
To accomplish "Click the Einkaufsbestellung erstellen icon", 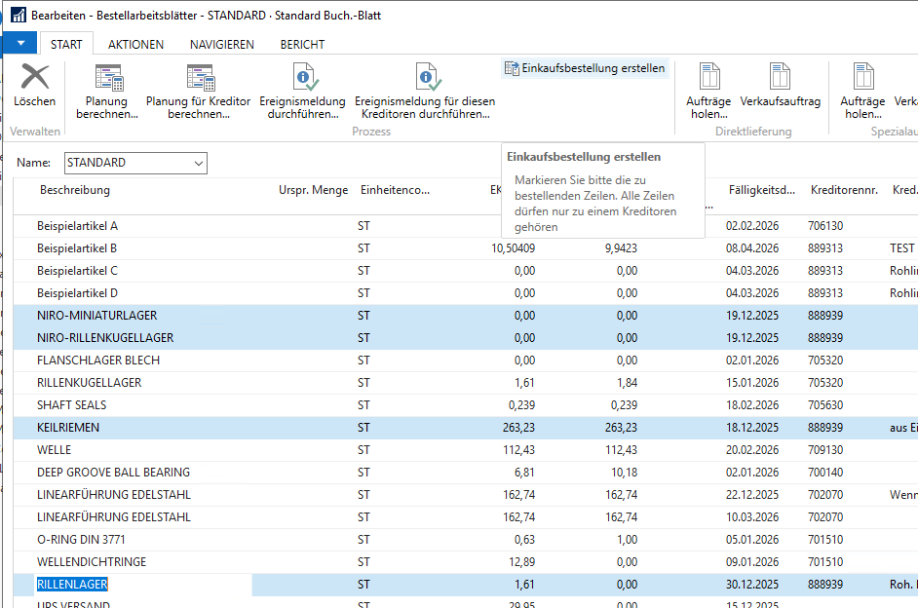I will [514, 68].
